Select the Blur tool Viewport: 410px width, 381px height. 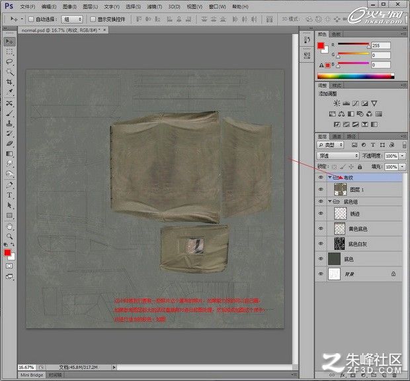(9, 164)
